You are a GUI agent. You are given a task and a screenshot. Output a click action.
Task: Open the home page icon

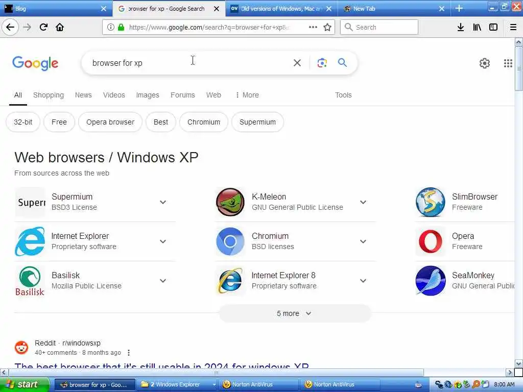click(x=60, y=27)
